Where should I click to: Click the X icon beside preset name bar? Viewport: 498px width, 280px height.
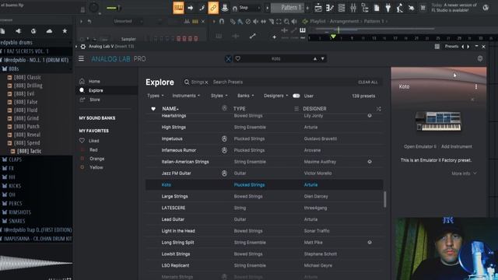228,59
